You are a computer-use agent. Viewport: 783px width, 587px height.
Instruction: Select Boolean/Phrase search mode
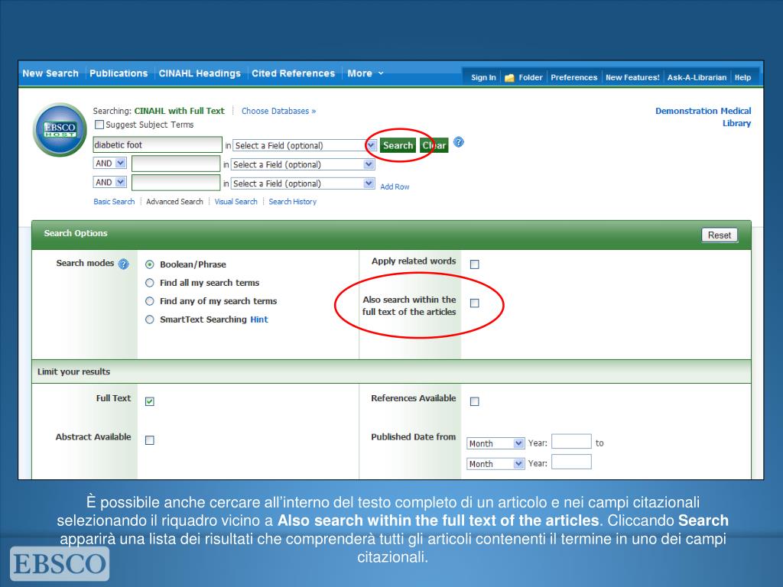(x=149, y=264)
